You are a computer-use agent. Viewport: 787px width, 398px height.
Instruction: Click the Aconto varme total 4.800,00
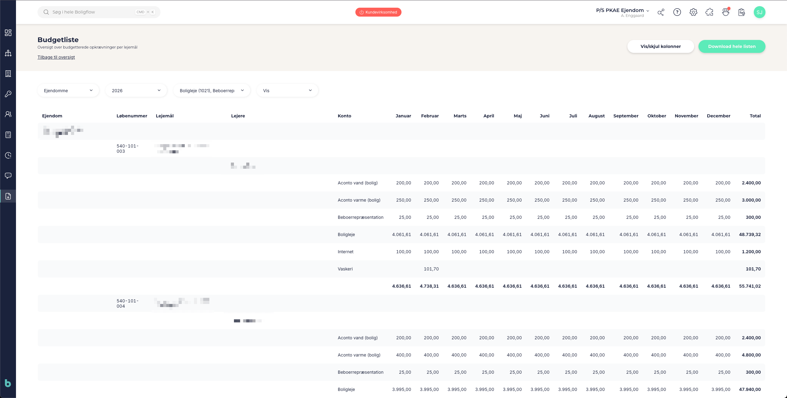pos(751,355)
